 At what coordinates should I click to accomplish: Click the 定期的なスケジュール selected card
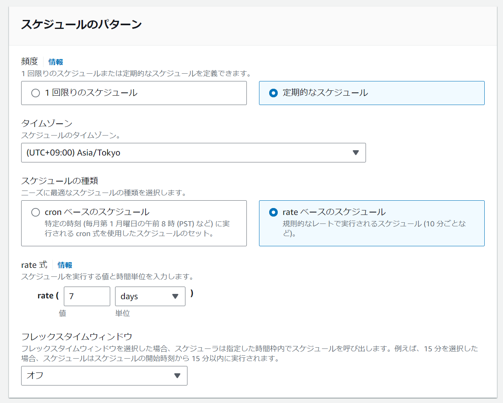[371, 93]
